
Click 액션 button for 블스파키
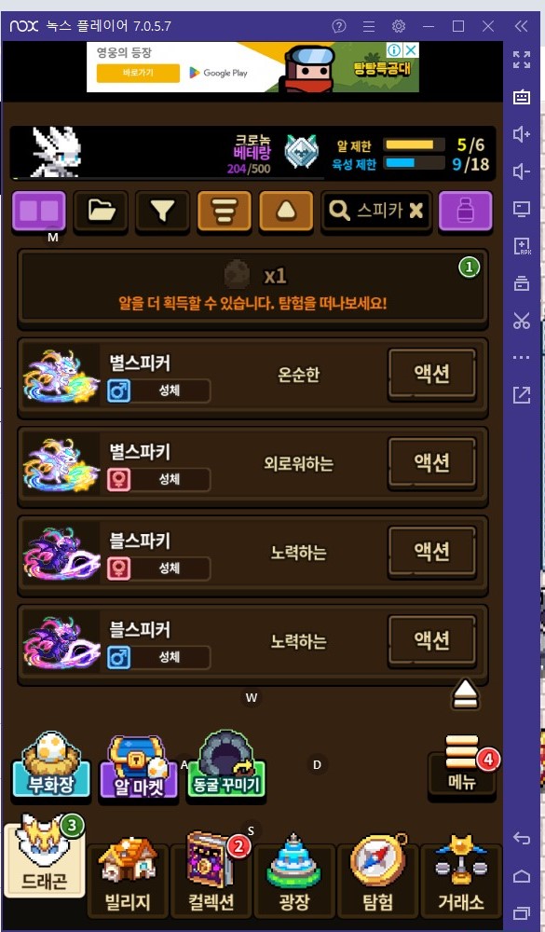(x=432, y=552)
